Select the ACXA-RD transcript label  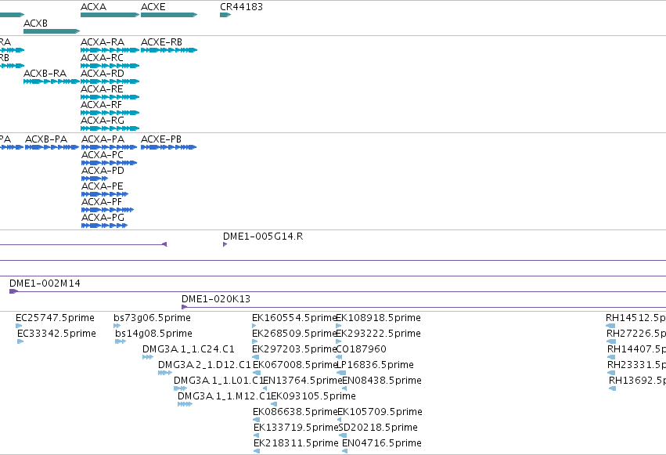[x=103, y=74]
